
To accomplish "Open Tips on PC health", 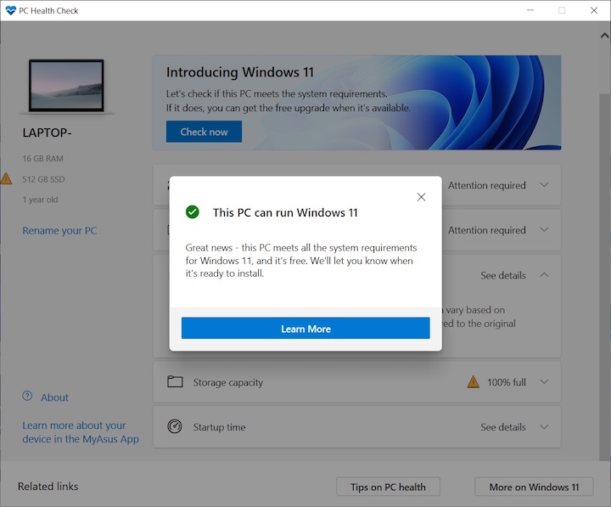I will click(x=388, y=487).
